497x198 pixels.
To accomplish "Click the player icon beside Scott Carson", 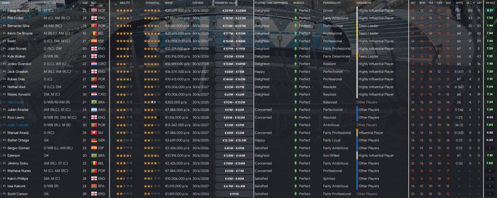I will tap(4, 194).
